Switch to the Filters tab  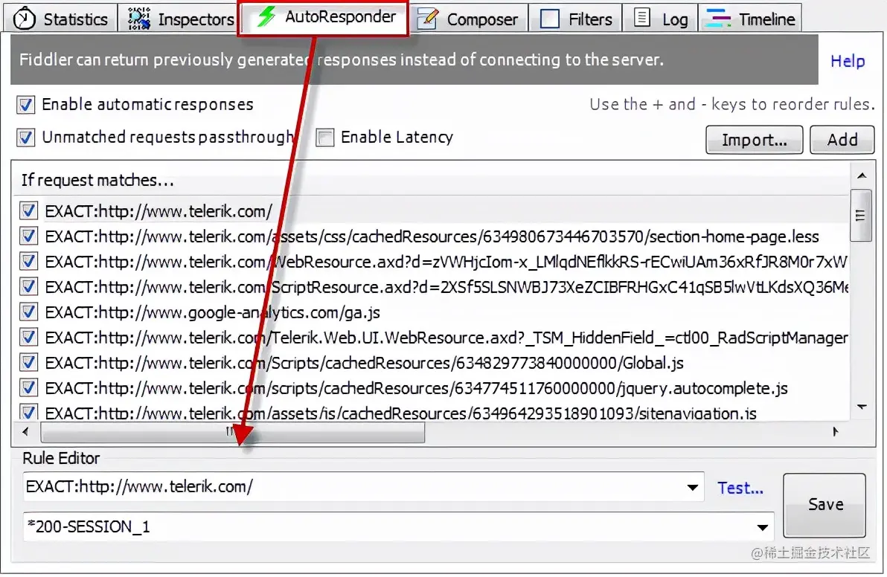[575, 19]
